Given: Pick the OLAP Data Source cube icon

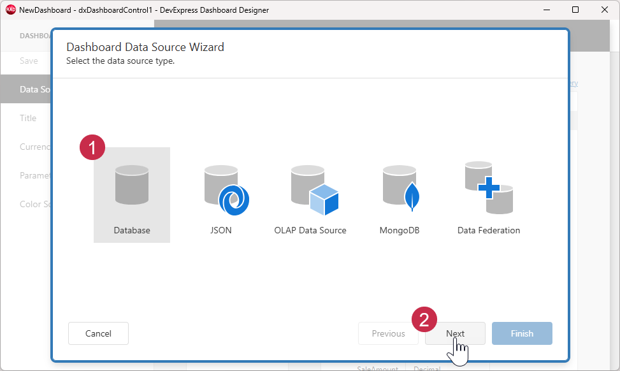Looking at the screenshot, I should point(315,190).
